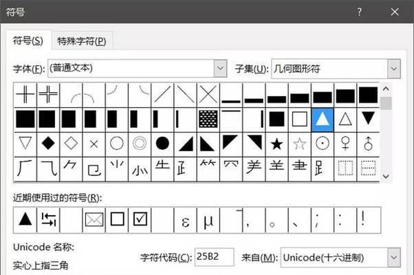Screen dimensions: 414x275
Task: Pick the dotted shade block symbol
Action: 208,120
